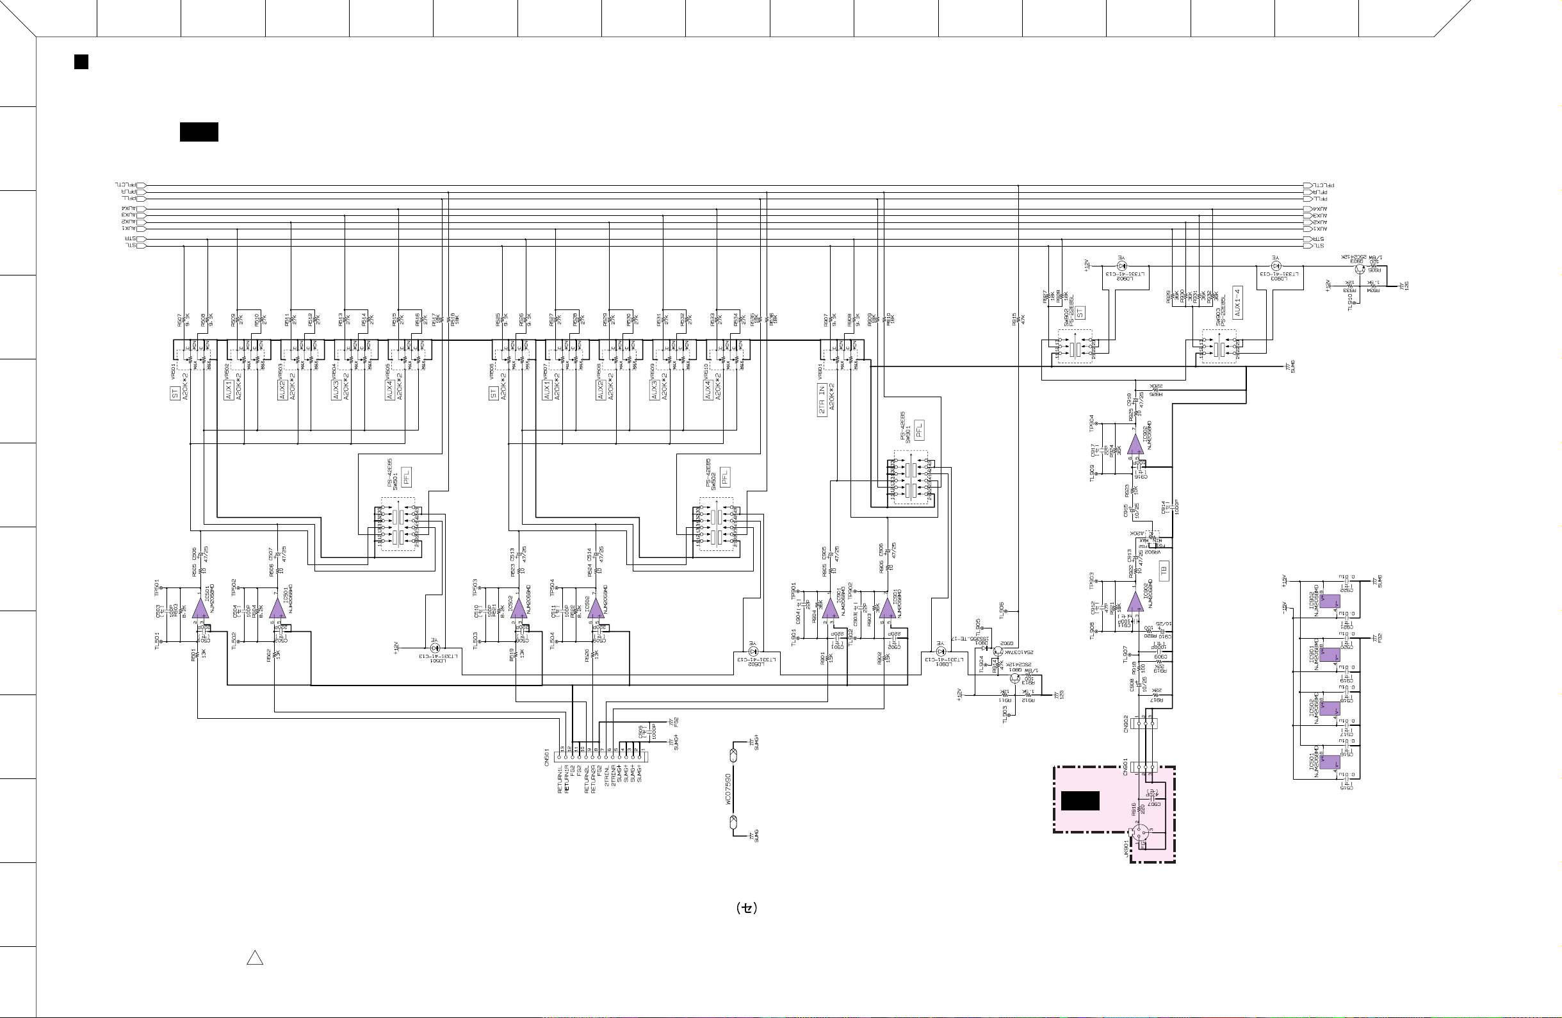This screenshot has width=1562, height=1018.
Task: Click the SW502 PFL switch block
Action: (716, 525)
